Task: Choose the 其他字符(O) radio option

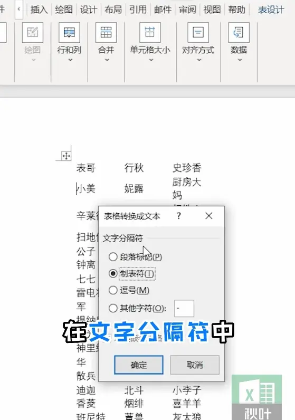Action: pos(113,308)
